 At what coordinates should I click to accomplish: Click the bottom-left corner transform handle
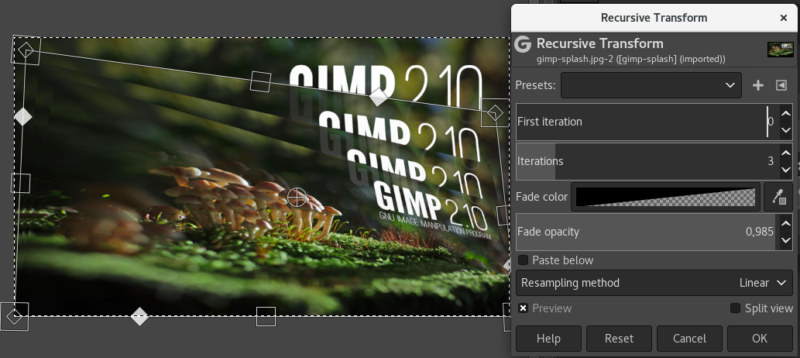[14, 316]
